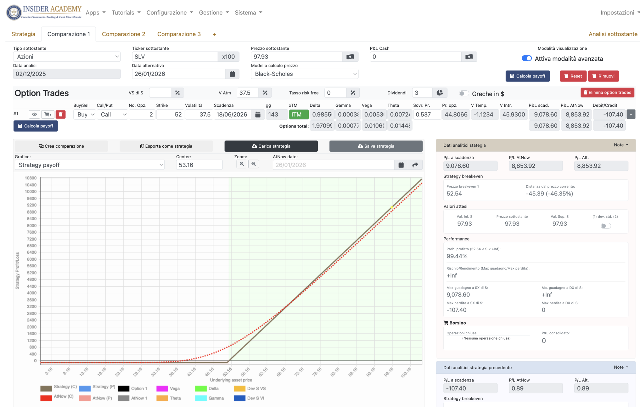Click Dev S VI legend swatch

click(x=239, y=398)
